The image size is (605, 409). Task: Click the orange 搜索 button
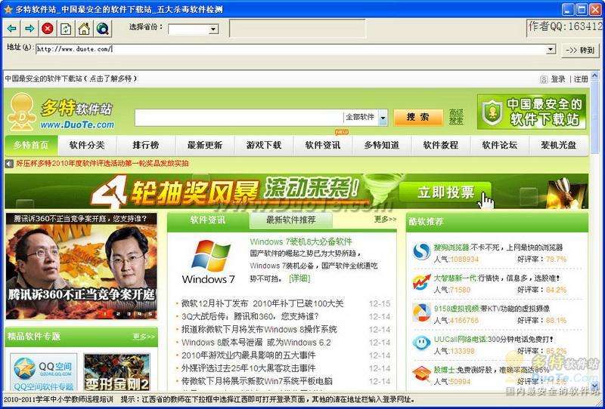[418, 117]
